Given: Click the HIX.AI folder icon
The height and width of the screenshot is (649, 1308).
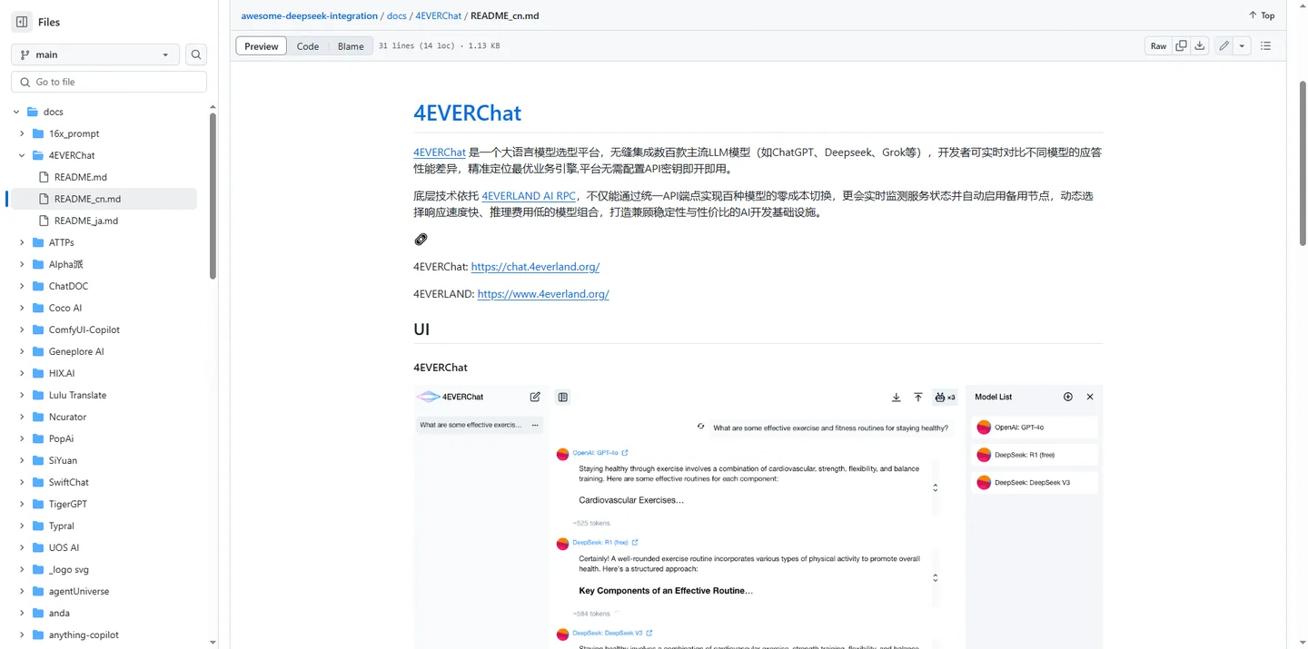Looking at the screenshot, I should point(38,373).
